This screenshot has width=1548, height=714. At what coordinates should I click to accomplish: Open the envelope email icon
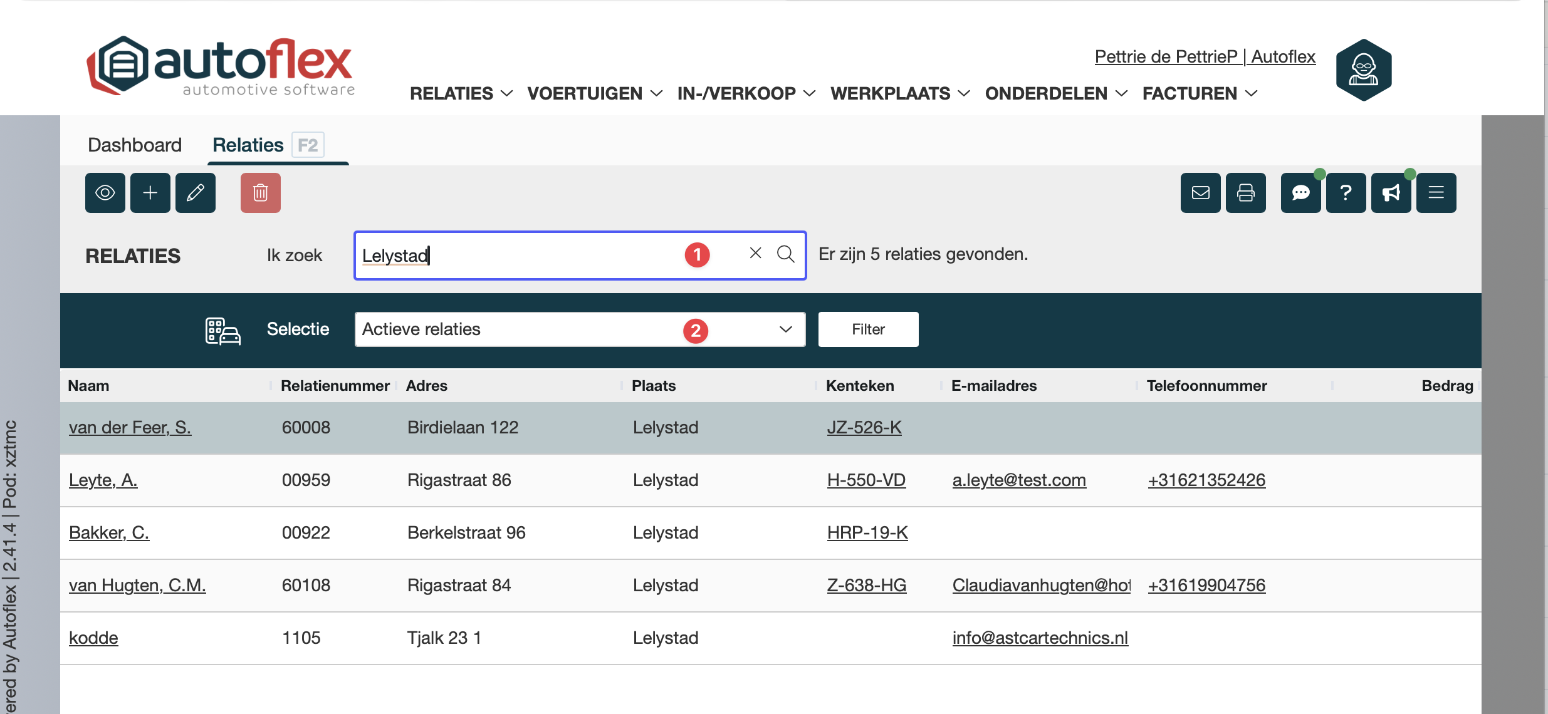tap(1201, 193)
